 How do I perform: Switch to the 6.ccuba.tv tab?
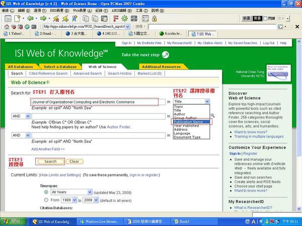(x=172, y=34)
